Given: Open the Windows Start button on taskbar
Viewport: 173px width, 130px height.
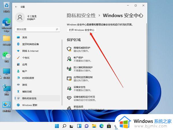Looking at the screenshot, I should click(57, 126).
